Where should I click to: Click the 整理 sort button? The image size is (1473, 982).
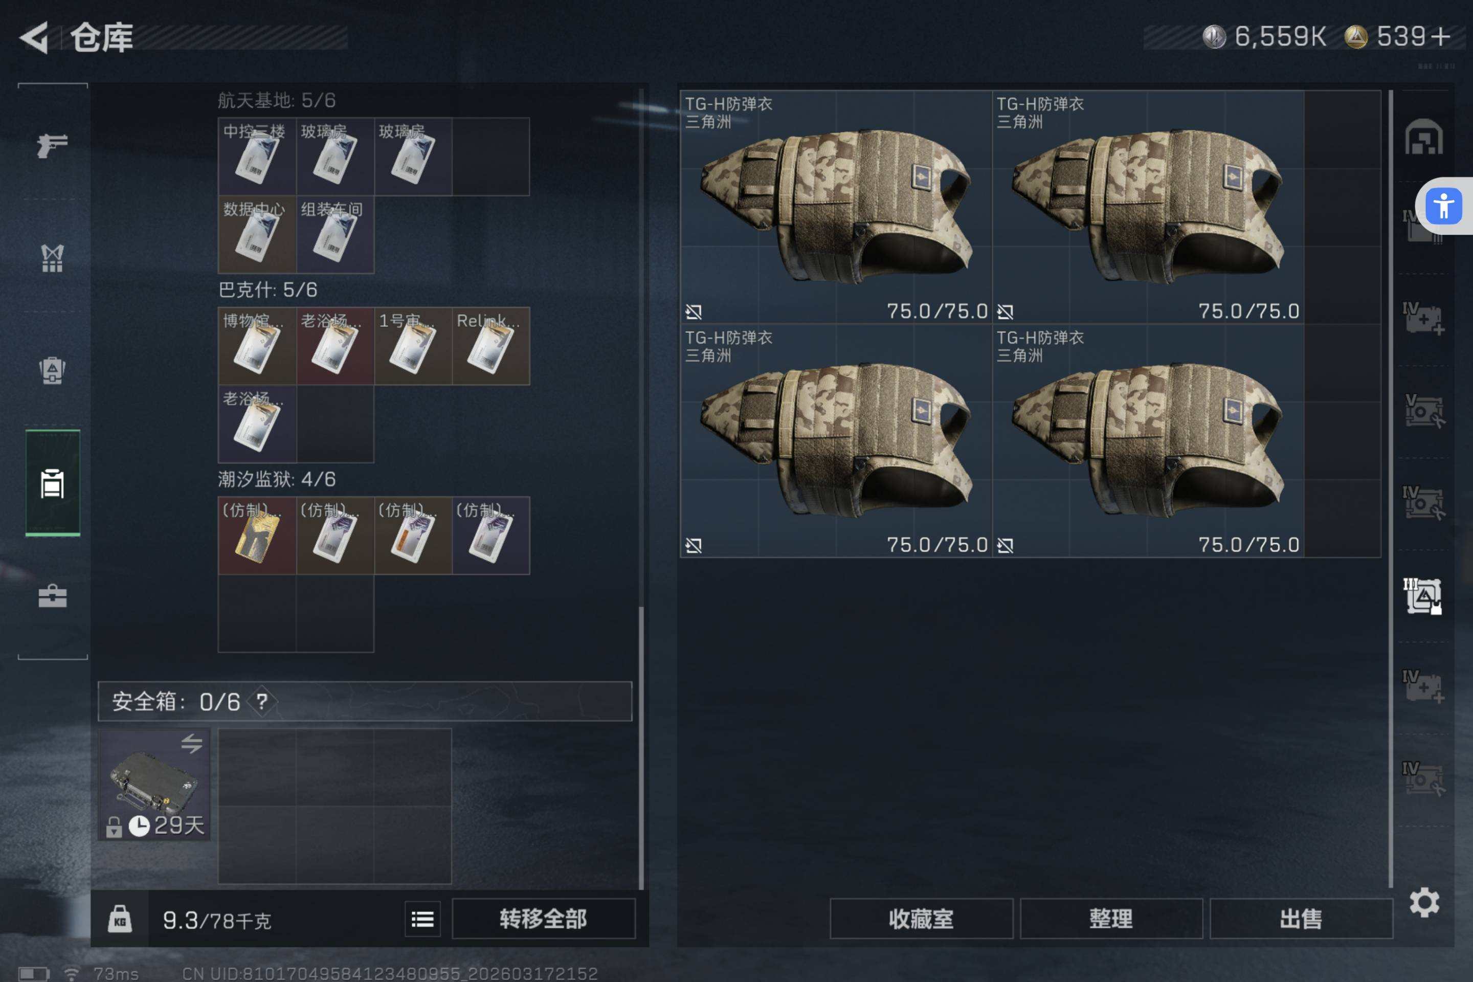pos(1111,919)
